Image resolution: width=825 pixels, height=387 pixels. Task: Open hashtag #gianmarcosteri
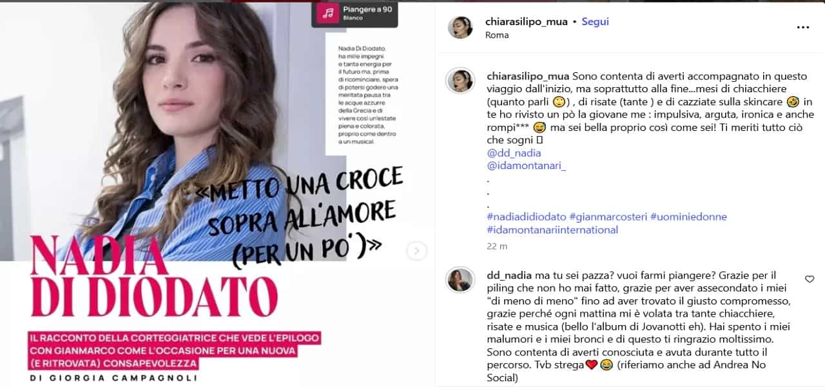click(x=608, y=217)
